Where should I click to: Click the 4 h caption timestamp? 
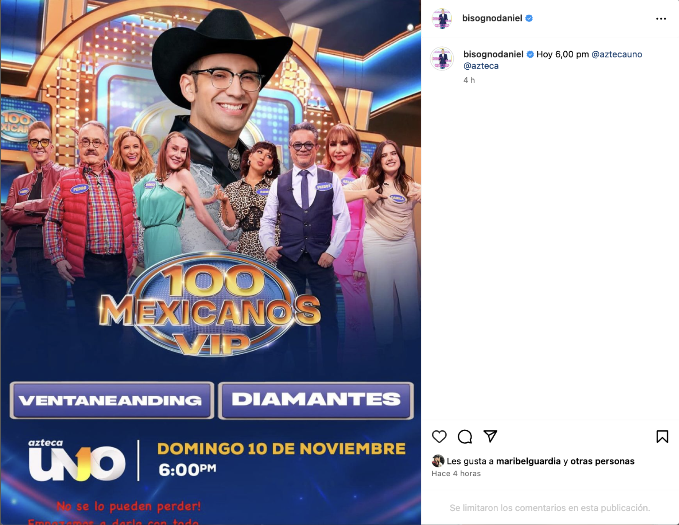[469, 80]
